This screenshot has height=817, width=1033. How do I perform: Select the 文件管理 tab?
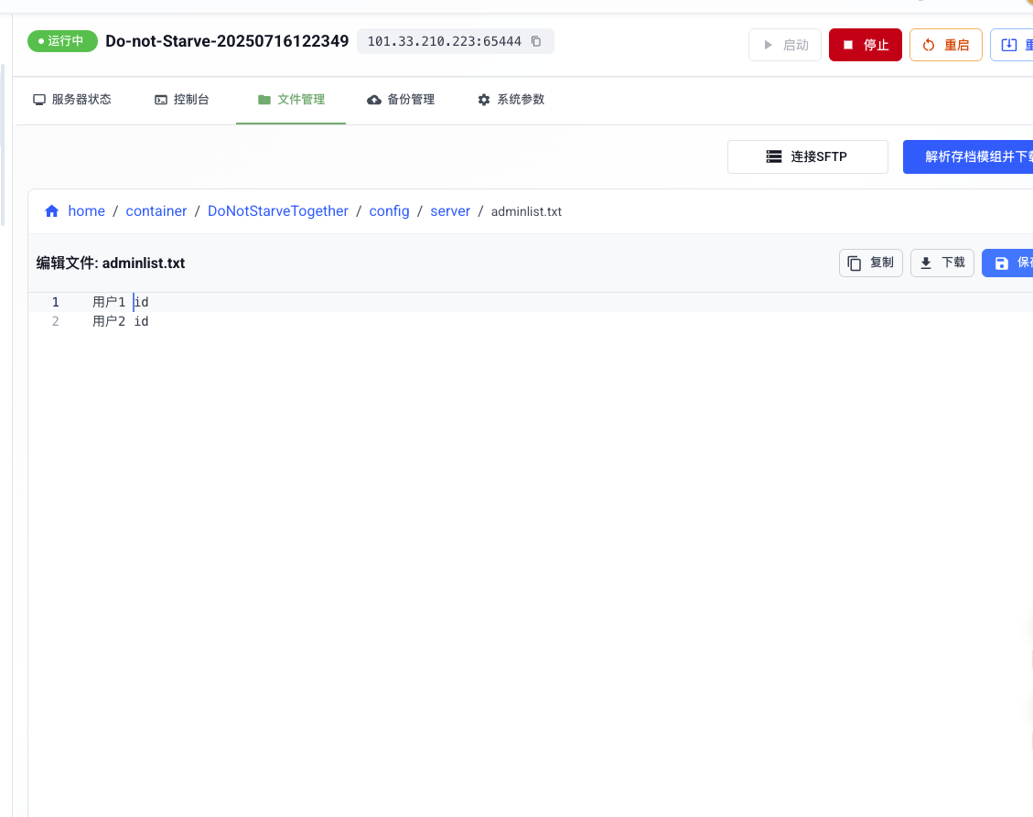291,100
